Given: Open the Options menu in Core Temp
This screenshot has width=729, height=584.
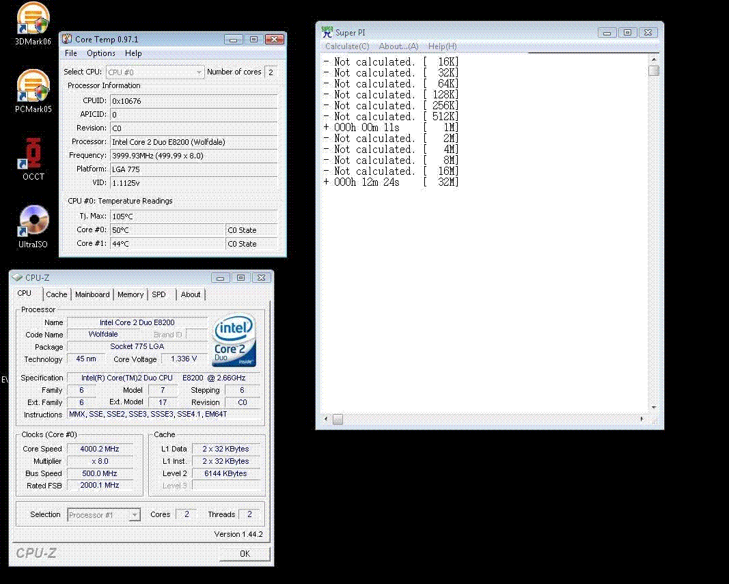Looking at the screenshot, I should [x=101, y=53].
